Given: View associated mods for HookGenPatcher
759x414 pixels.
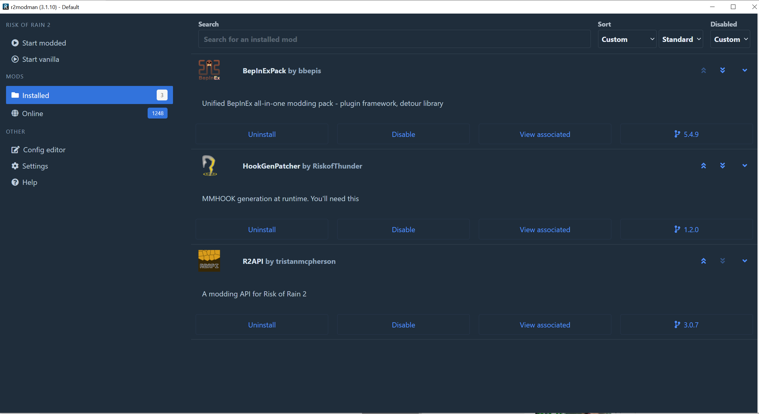Looking at the screenshot, I should [x=545, y=229].
